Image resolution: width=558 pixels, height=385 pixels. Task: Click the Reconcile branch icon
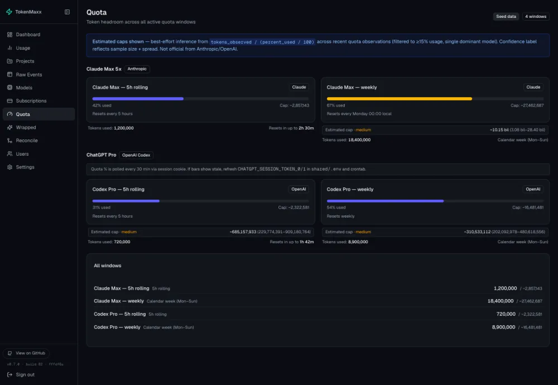click(9, 141)
